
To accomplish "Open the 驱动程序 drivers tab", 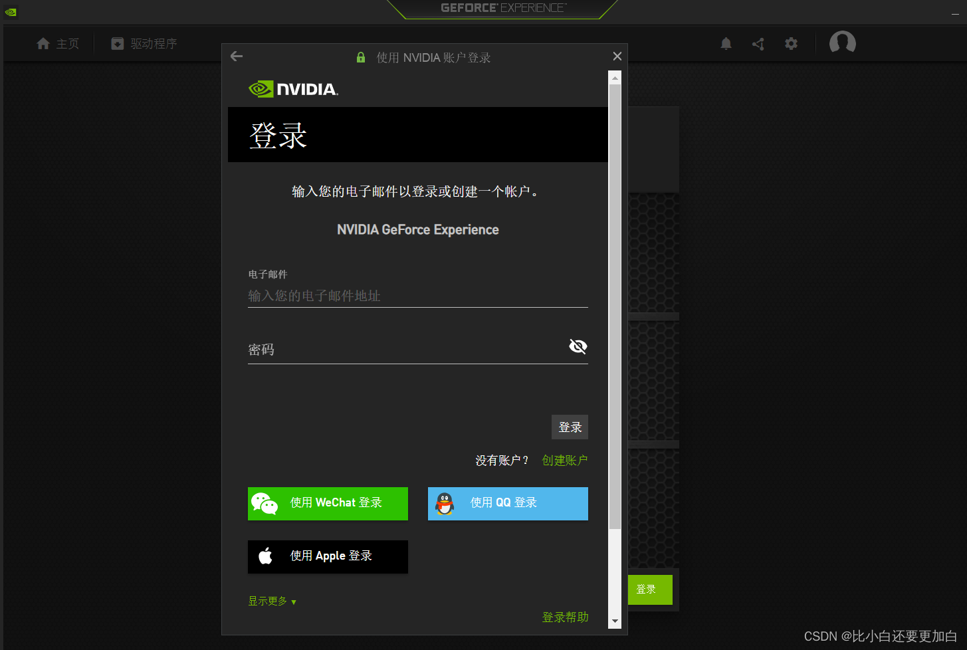I will [144, 44].
